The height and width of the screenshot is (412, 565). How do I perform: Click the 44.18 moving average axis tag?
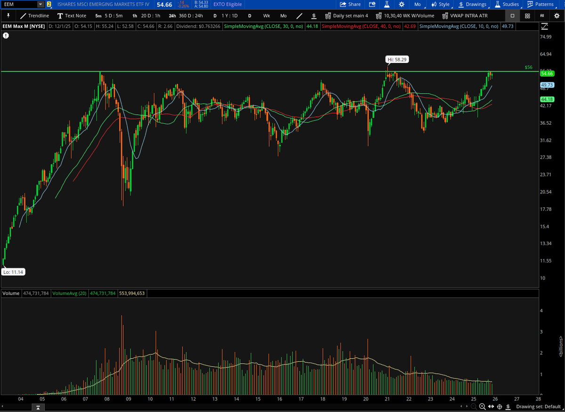547,99
